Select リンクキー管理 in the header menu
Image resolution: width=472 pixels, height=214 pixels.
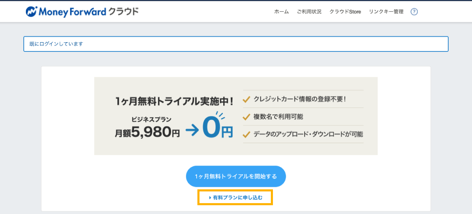[386, 12]
